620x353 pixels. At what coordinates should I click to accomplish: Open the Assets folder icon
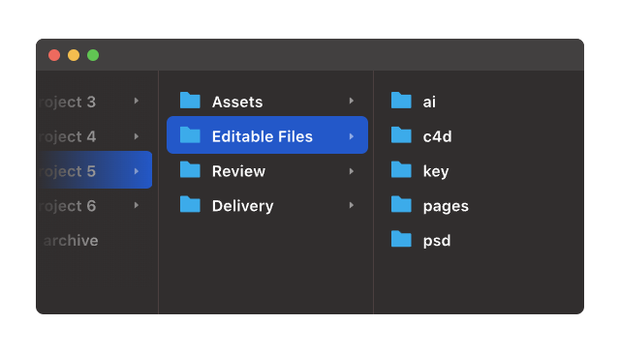click(190, 101)
